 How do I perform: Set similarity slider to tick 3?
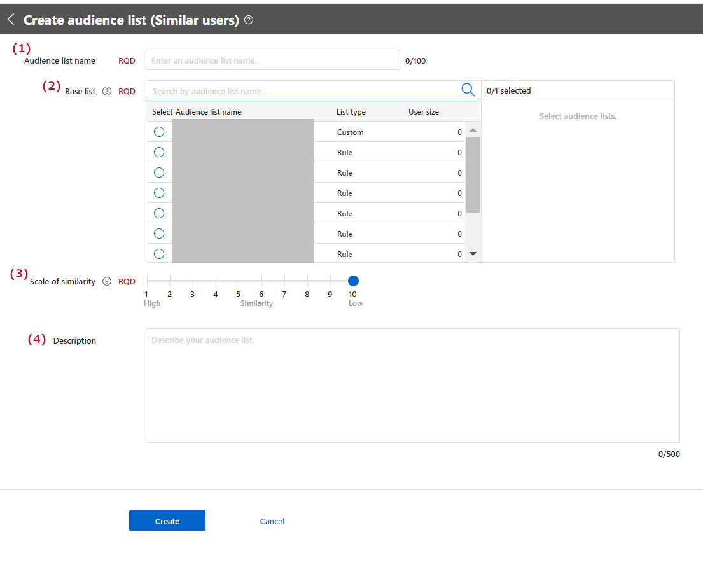(x=193, y=281)
